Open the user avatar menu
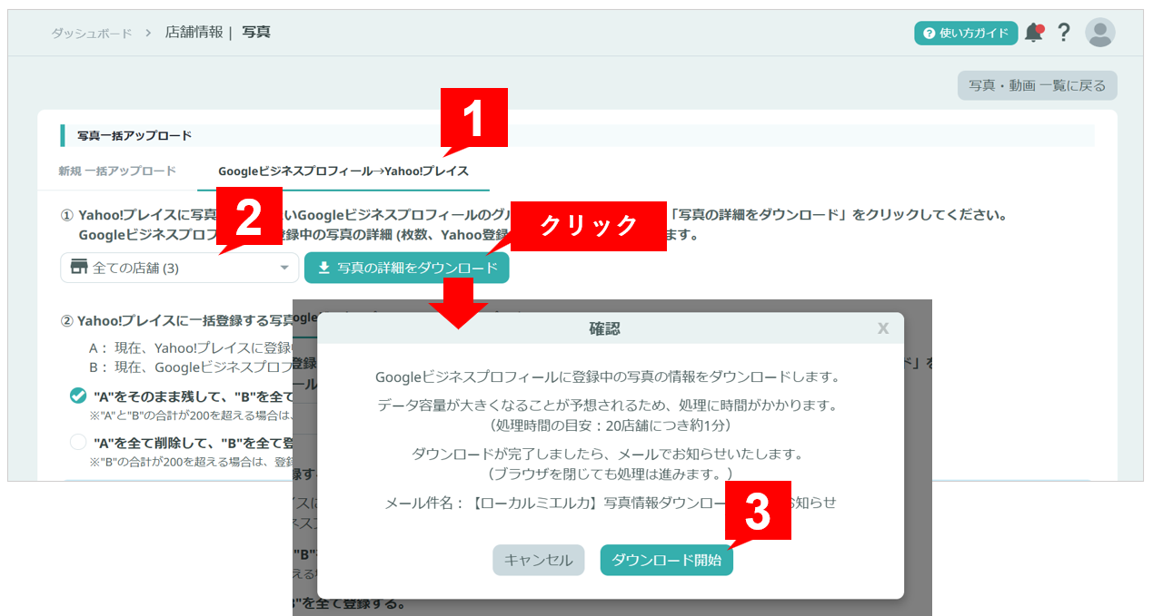This screenshot has height=616, width=1153. pos(1100,33)
